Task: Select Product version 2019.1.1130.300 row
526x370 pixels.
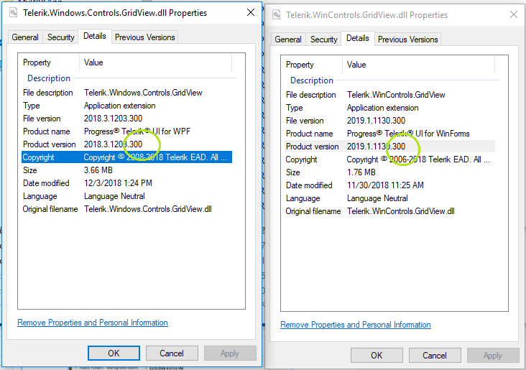Action: [x=389, y=147]
